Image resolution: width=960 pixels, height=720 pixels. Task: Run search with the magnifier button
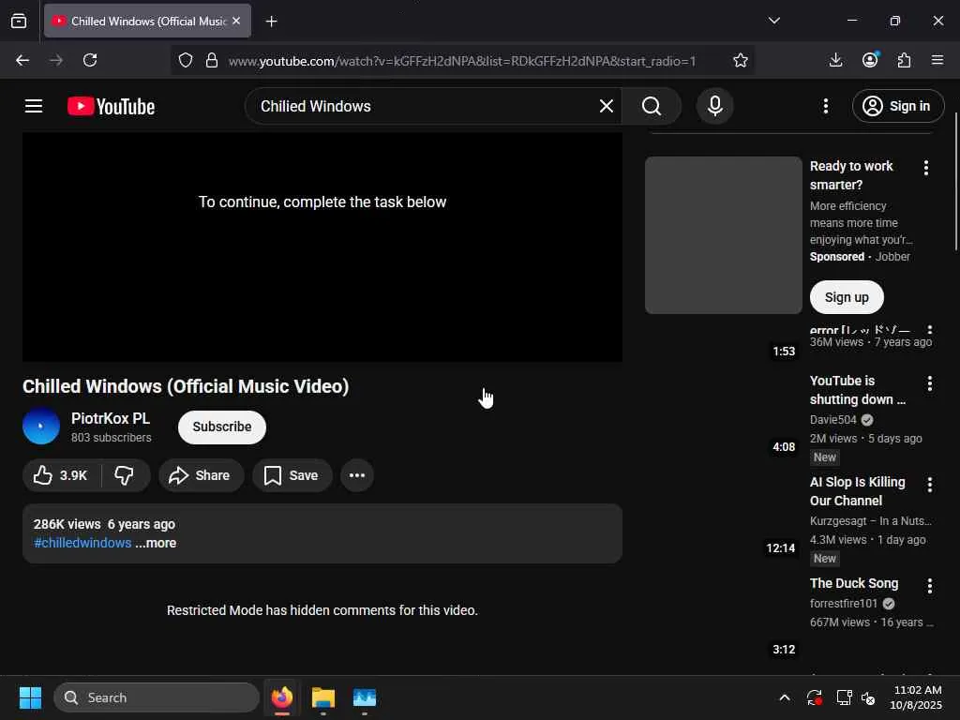652,106
